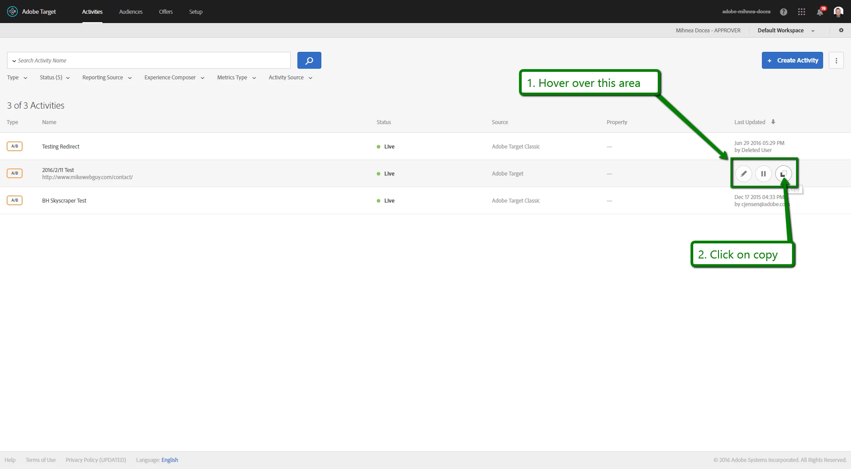Open the Reporting Source filter
The image size is (851, 469).
(107, 78)
